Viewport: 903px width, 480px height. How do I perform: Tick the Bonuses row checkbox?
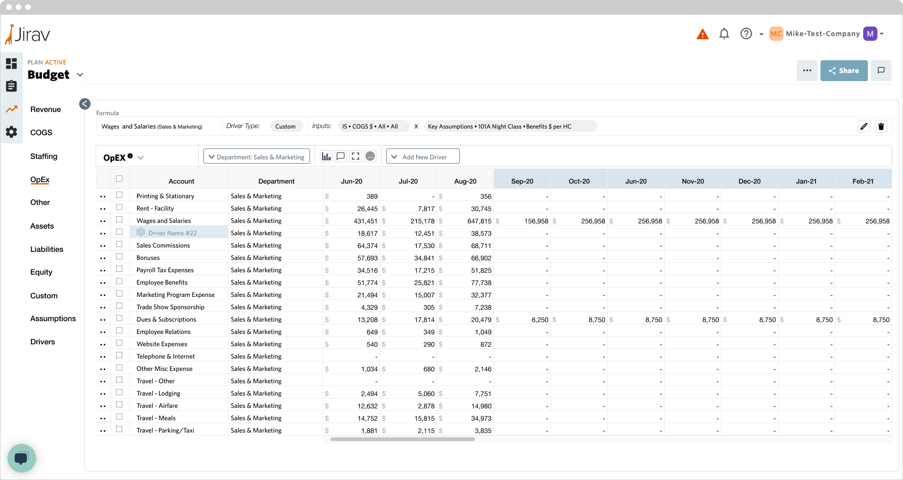119,257
